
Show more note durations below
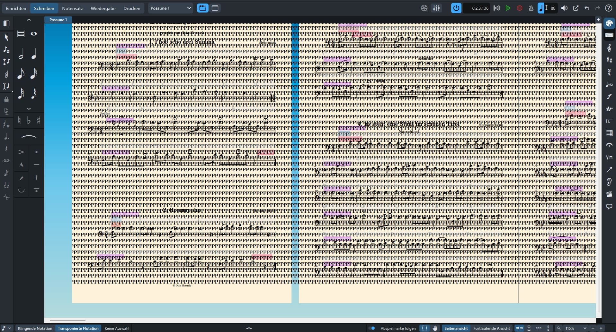tap(29, 109)
